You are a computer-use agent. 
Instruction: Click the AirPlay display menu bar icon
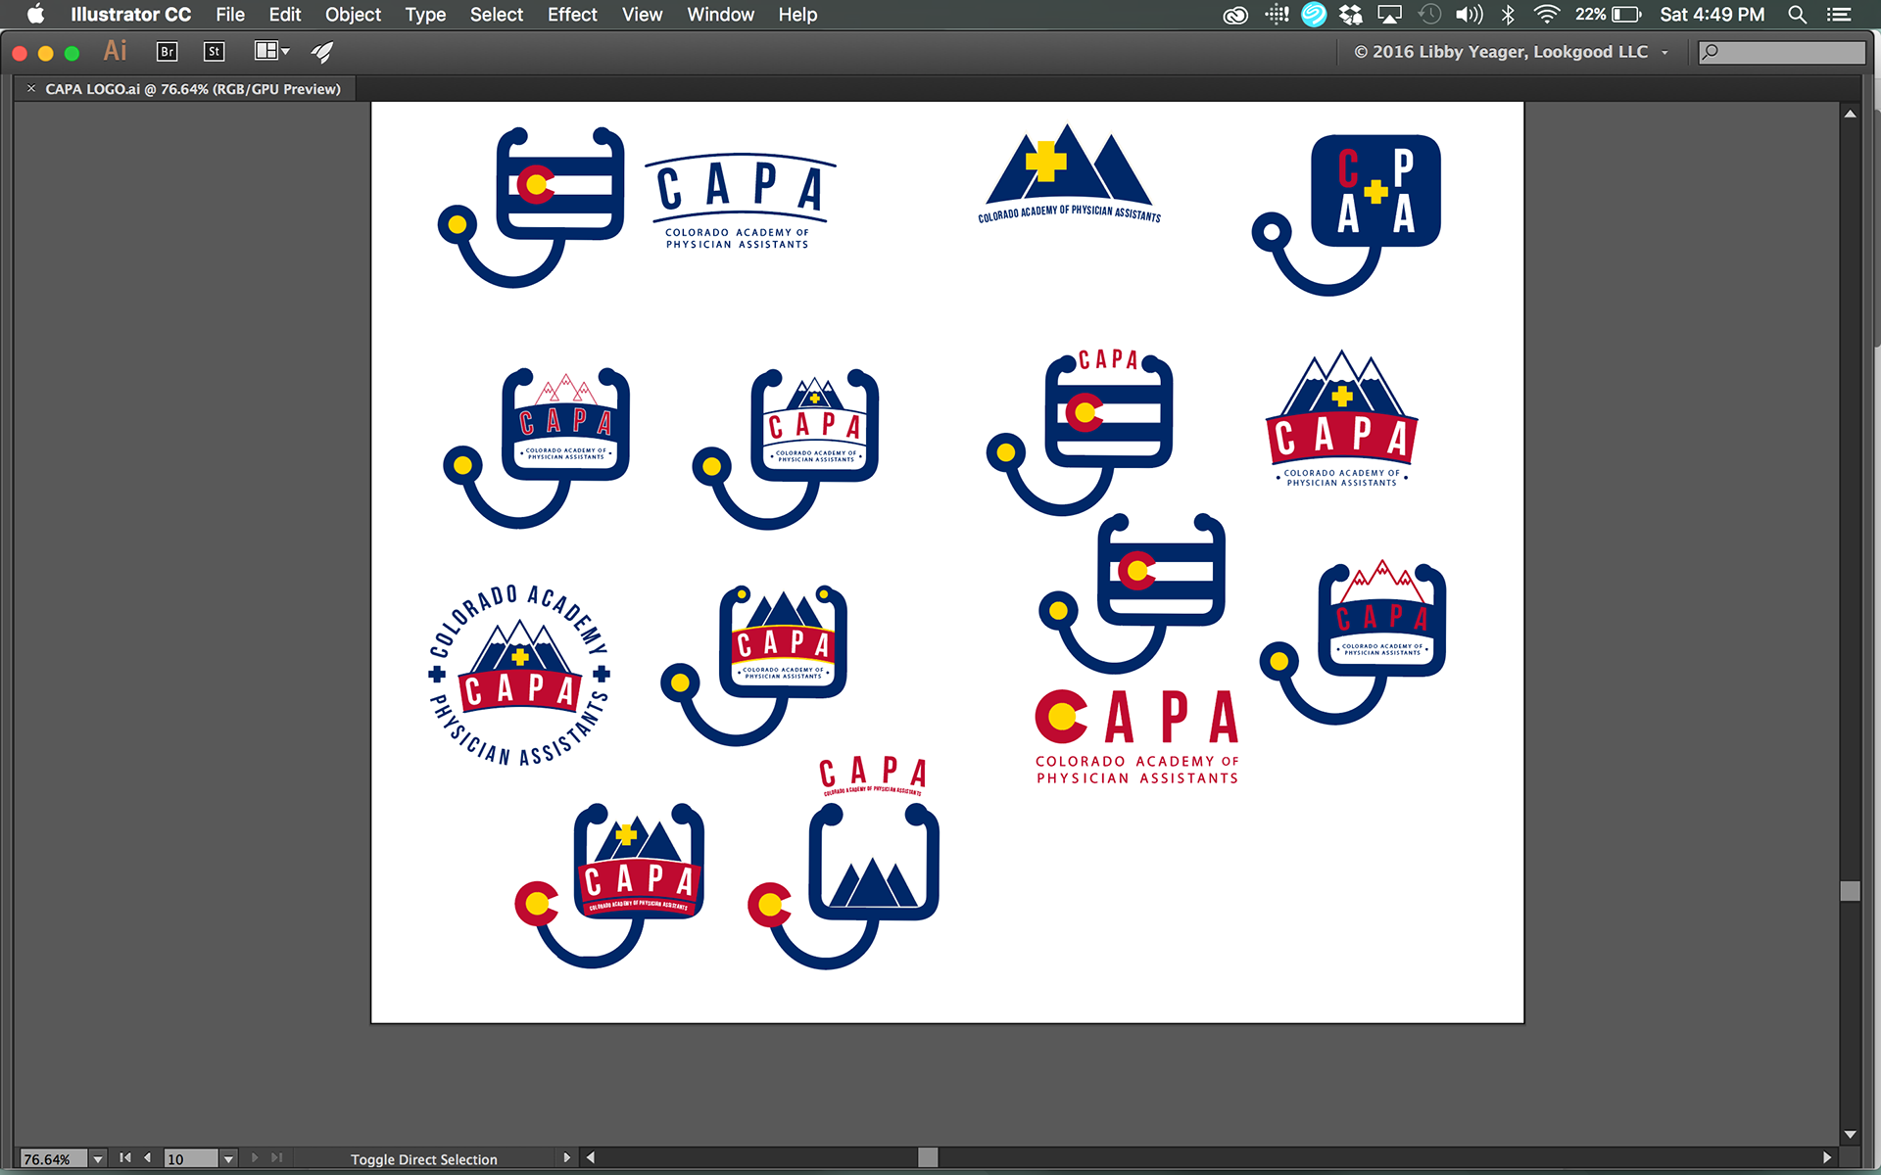pyautogui.click(x=1390, y=15)
